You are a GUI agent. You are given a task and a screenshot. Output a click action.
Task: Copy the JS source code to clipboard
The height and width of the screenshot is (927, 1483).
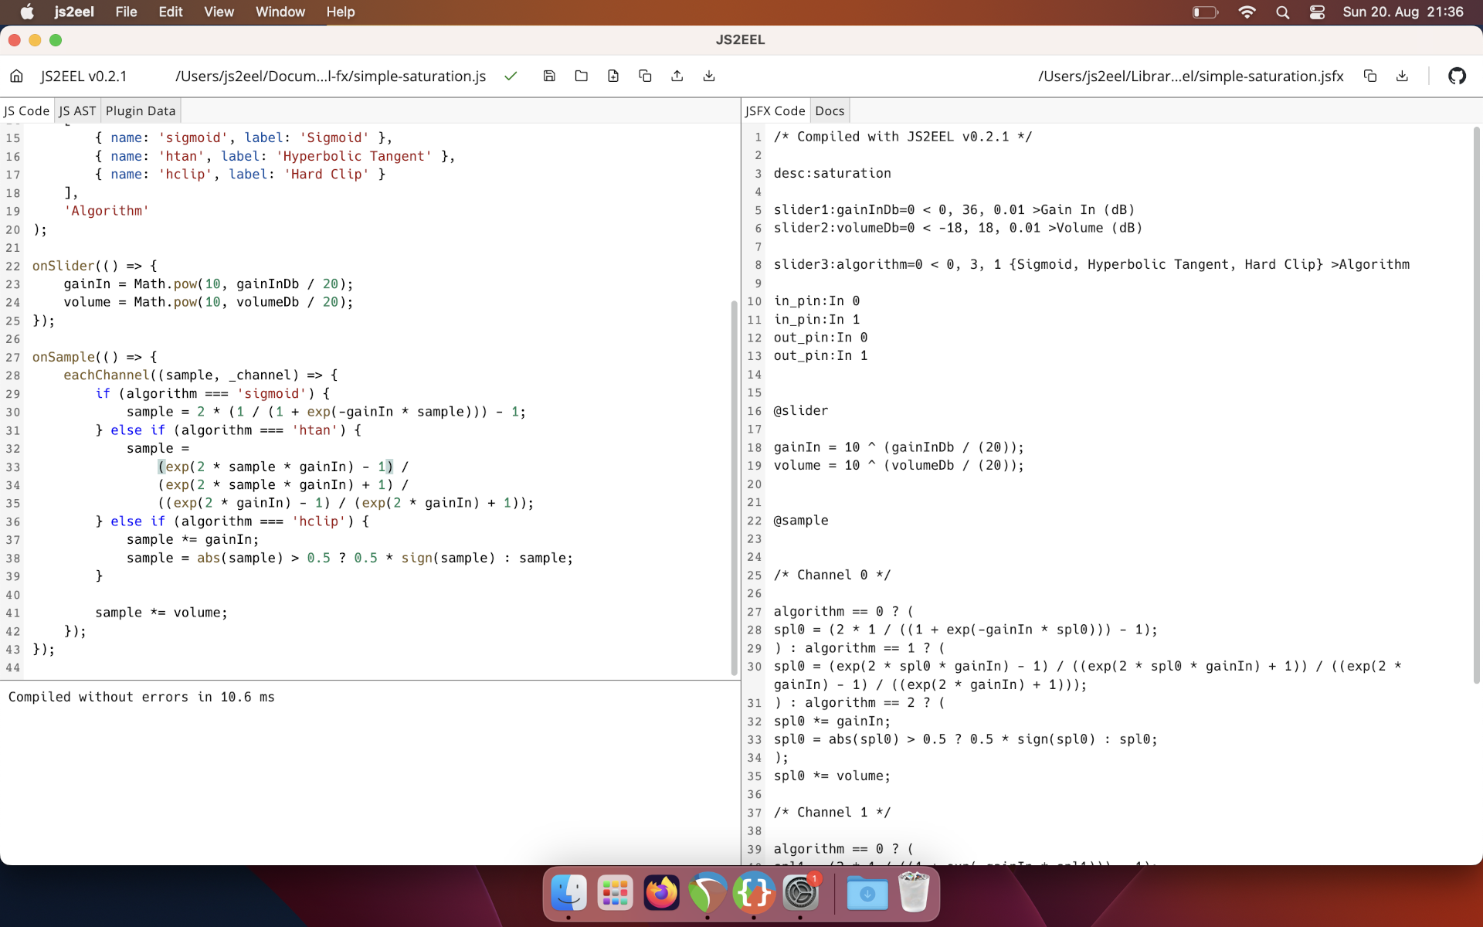[645, 76]
